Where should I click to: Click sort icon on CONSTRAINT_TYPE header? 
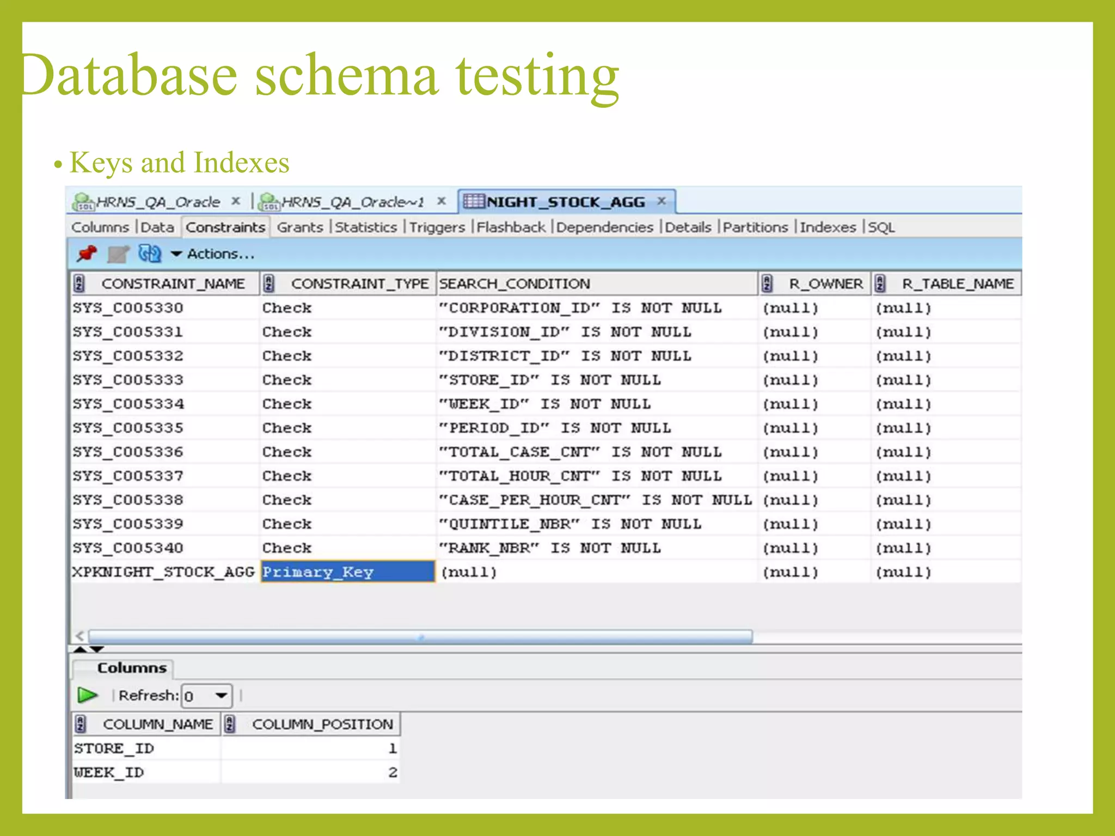click(x=268, y=284)
